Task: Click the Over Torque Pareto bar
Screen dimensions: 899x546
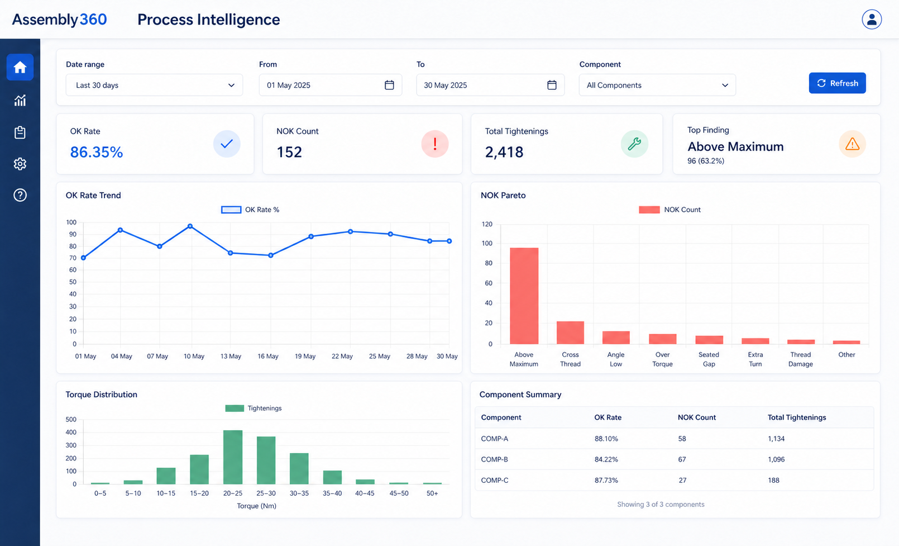Action: (x=662, y=339)
